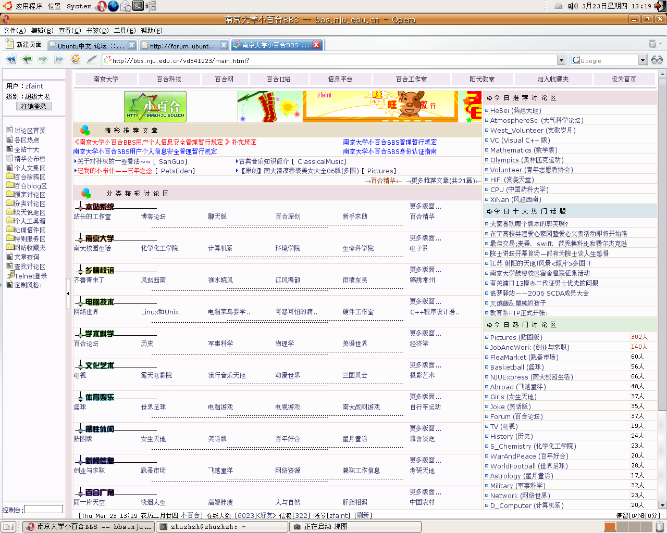Open the 文件 menu

tap(15, 31)
